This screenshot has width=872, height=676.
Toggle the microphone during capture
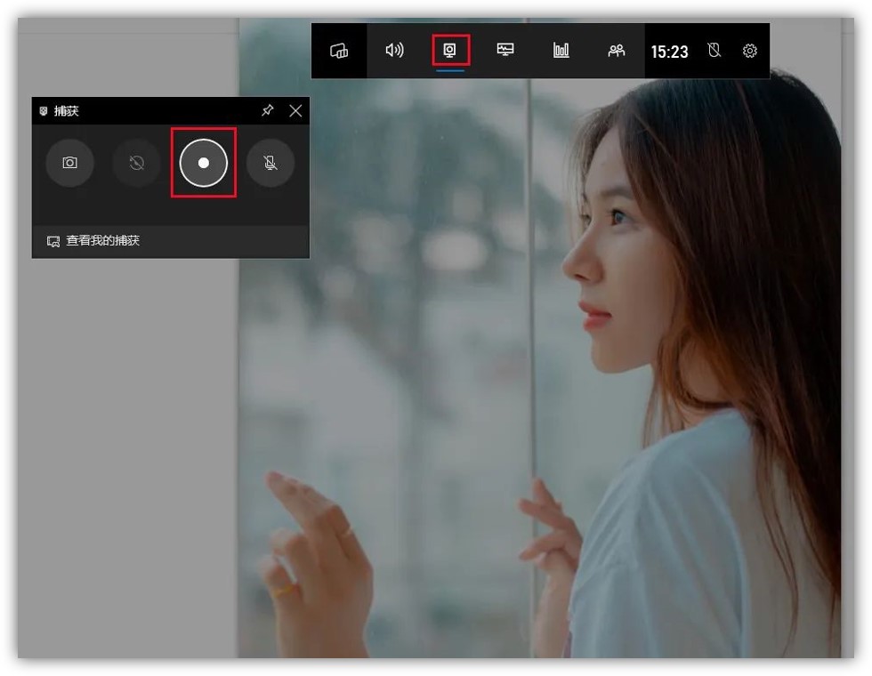pyautogui.click(x=270, y=163)
